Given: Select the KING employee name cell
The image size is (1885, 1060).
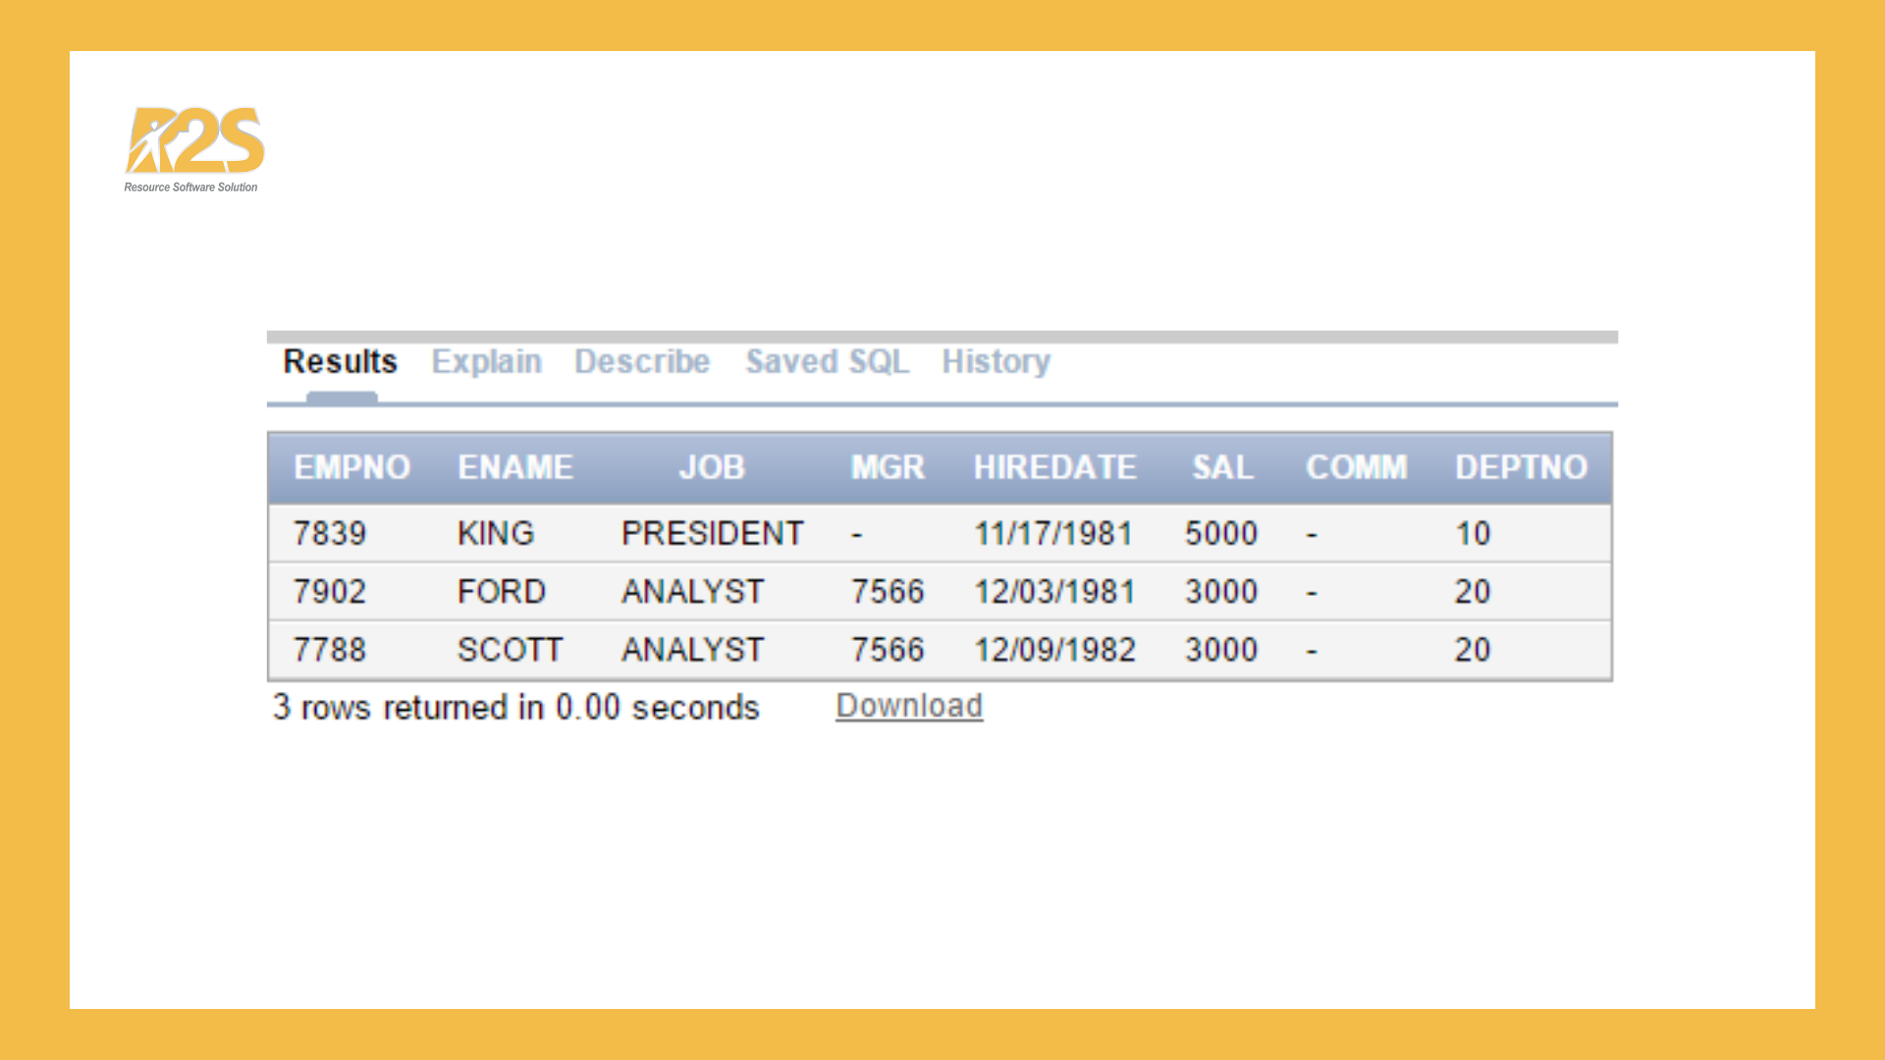Looking at the screenshot, I should point(496,534).
